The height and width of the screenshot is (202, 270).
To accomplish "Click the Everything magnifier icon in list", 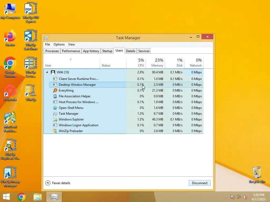I will [55, 90].
